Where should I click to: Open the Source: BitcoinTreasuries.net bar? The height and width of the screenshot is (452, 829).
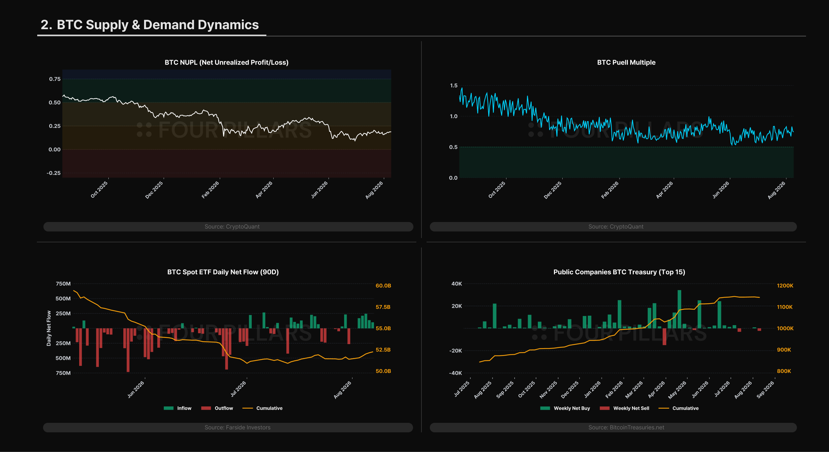[x=613, y=428]
